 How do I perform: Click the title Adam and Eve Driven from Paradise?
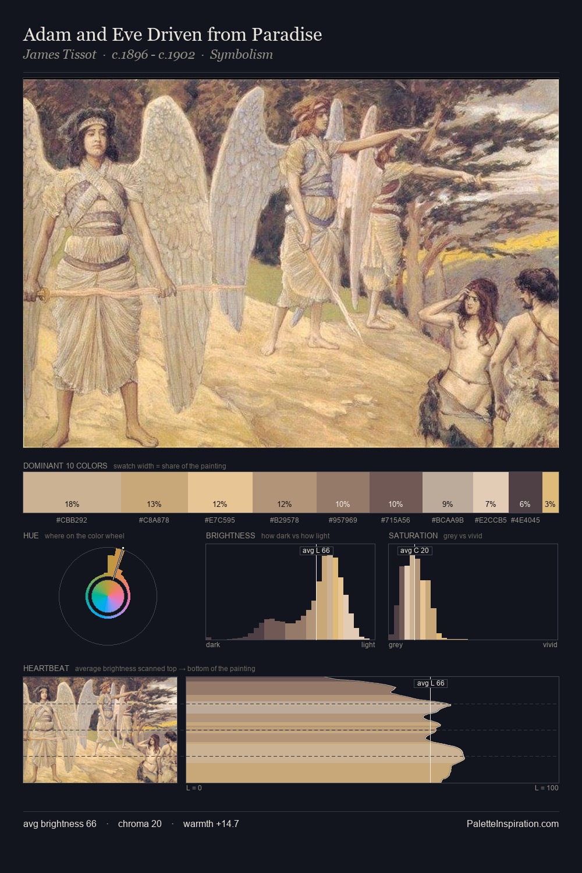(x=172, y=34)
